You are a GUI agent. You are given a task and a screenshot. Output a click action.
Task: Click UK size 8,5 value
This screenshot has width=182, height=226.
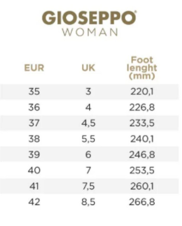88,202
